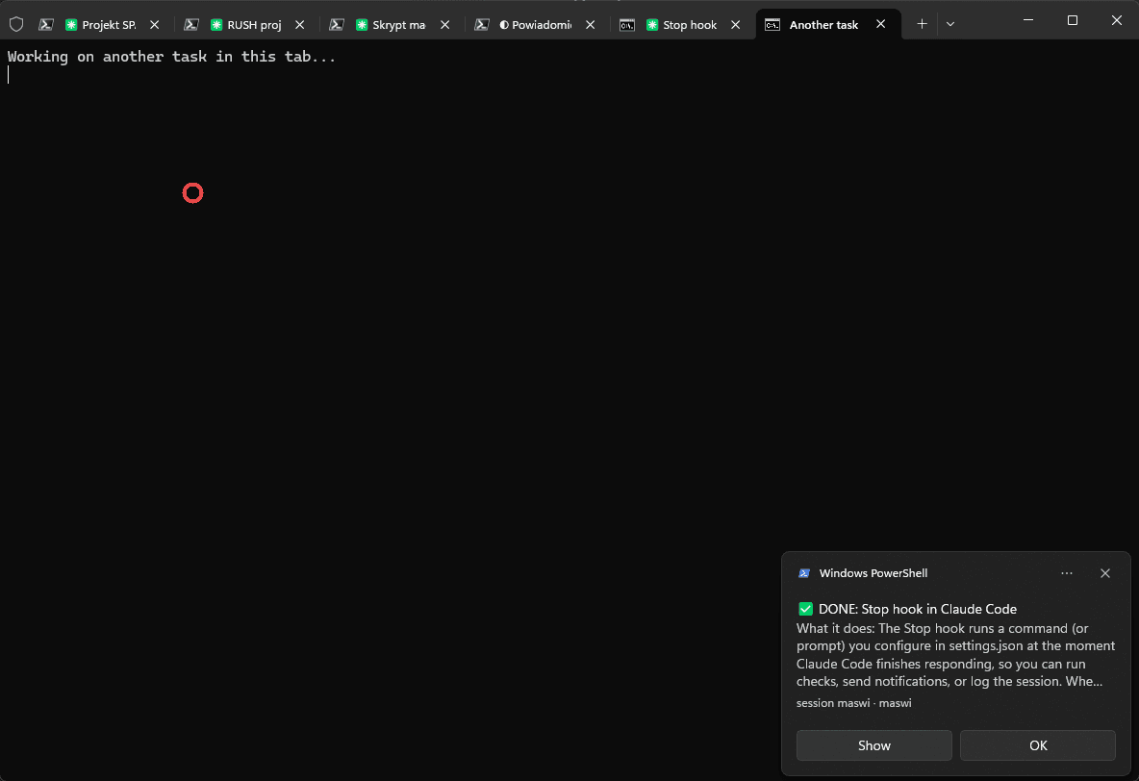Image resolution: width=1139 pixels, height=781 pixels.
Task: Click command prompt icon on Another task tab
Action: (x=772, y=25)
